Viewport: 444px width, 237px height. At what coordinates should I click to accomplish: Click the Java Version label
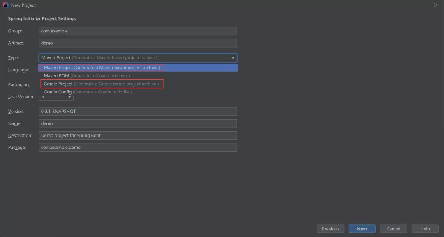click(21, 97)
